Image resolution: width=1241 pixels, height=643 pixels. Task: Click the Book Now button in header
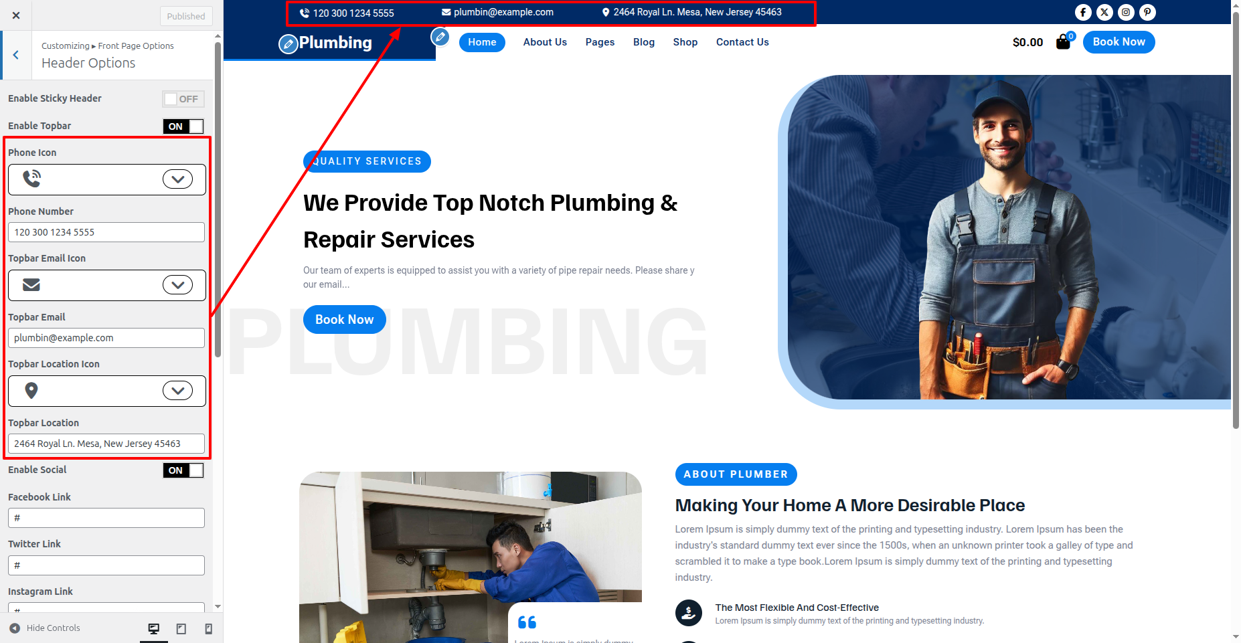click(x=1119, y=42)
